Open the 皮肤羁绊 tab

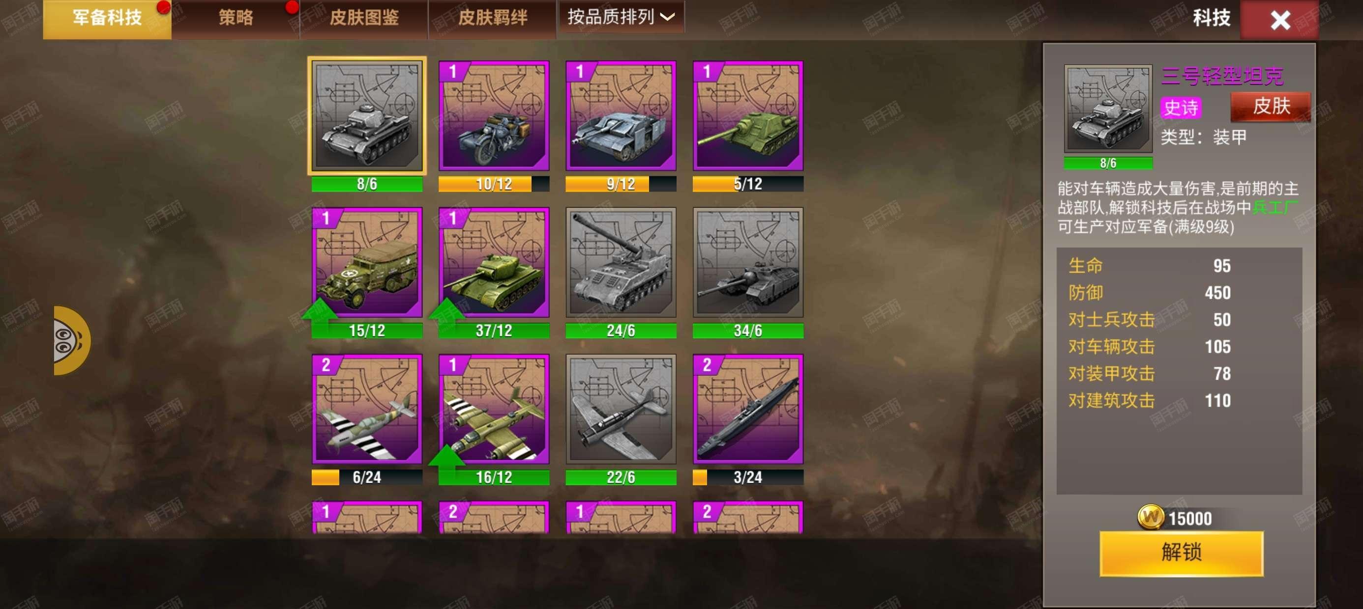(x=492, y=18)
